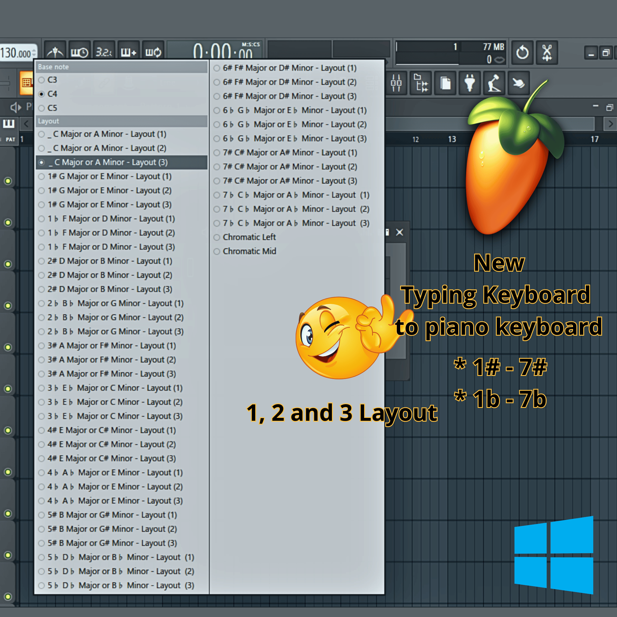The height and width of the screenshot is (617, 617).
Task: Toggle wait-for-input-to-start-playing icon
Action: [79, 51]
